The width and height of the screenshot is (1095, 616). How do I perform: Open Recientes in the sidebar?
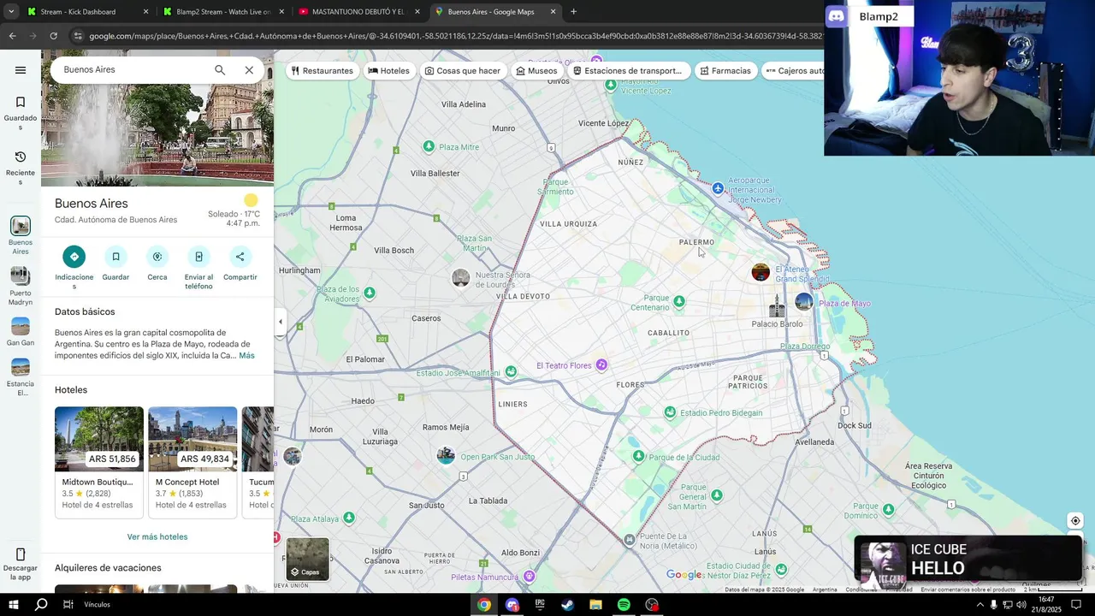pyautogui.click(x=21, y=168)
